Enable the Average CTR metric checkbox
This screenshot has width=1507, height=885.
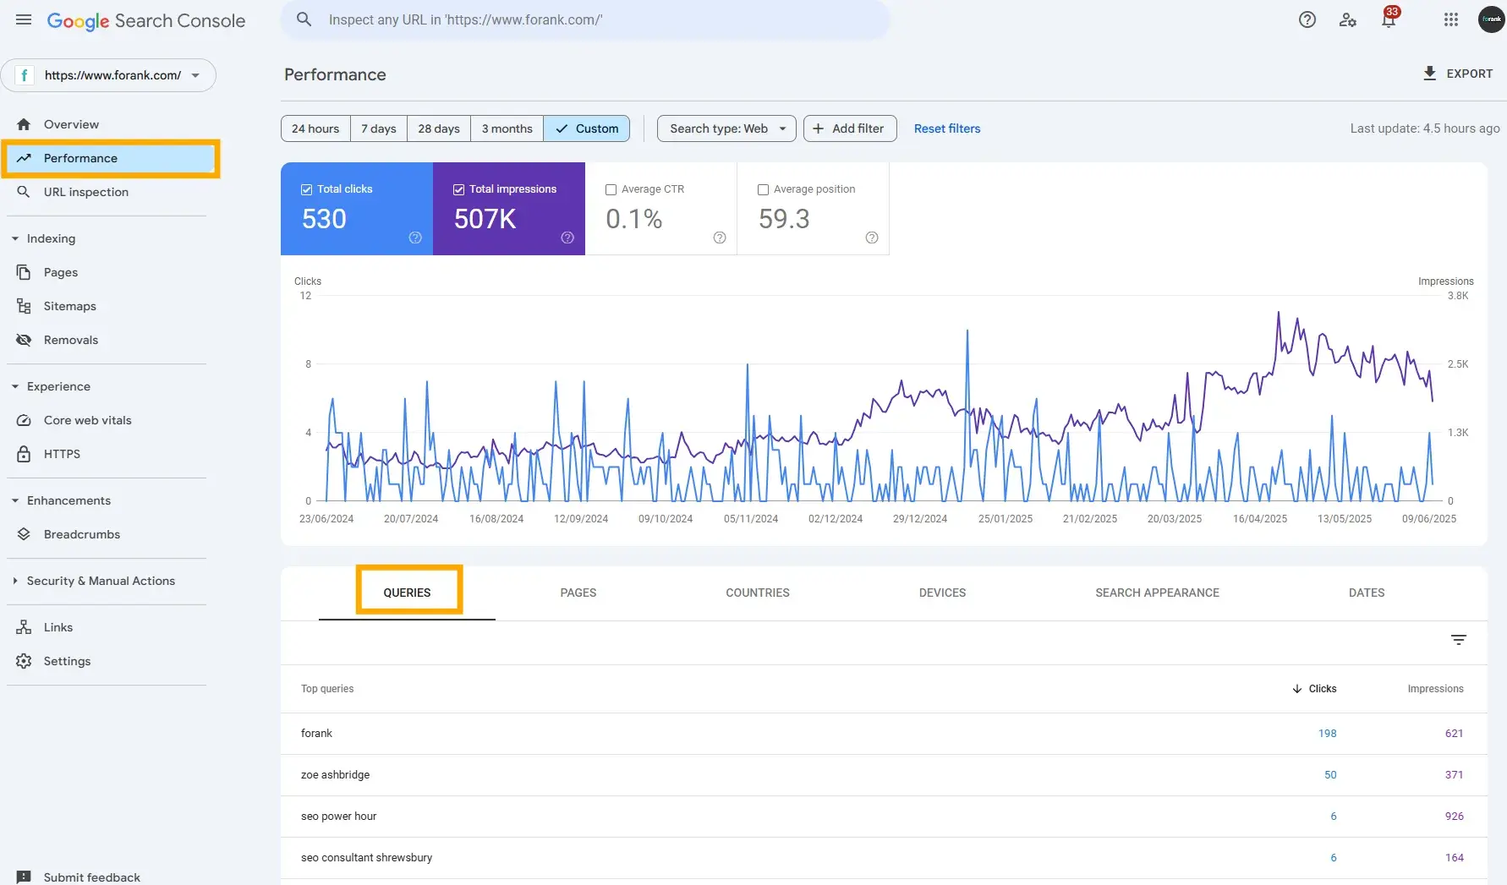(612, 189)
